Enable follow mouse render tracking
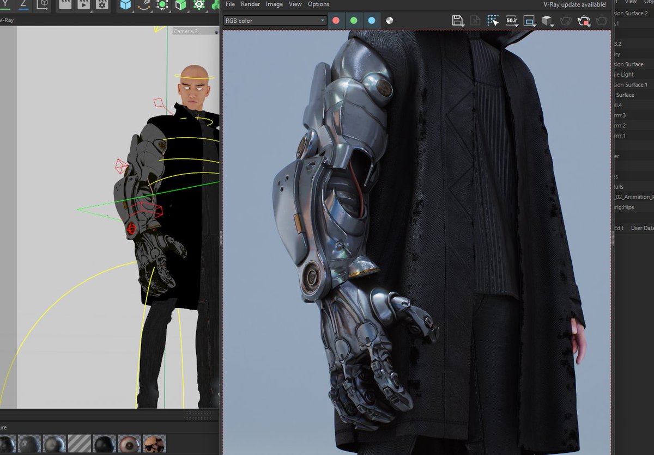This screenshot has width=654, height=455. point(493,21)
